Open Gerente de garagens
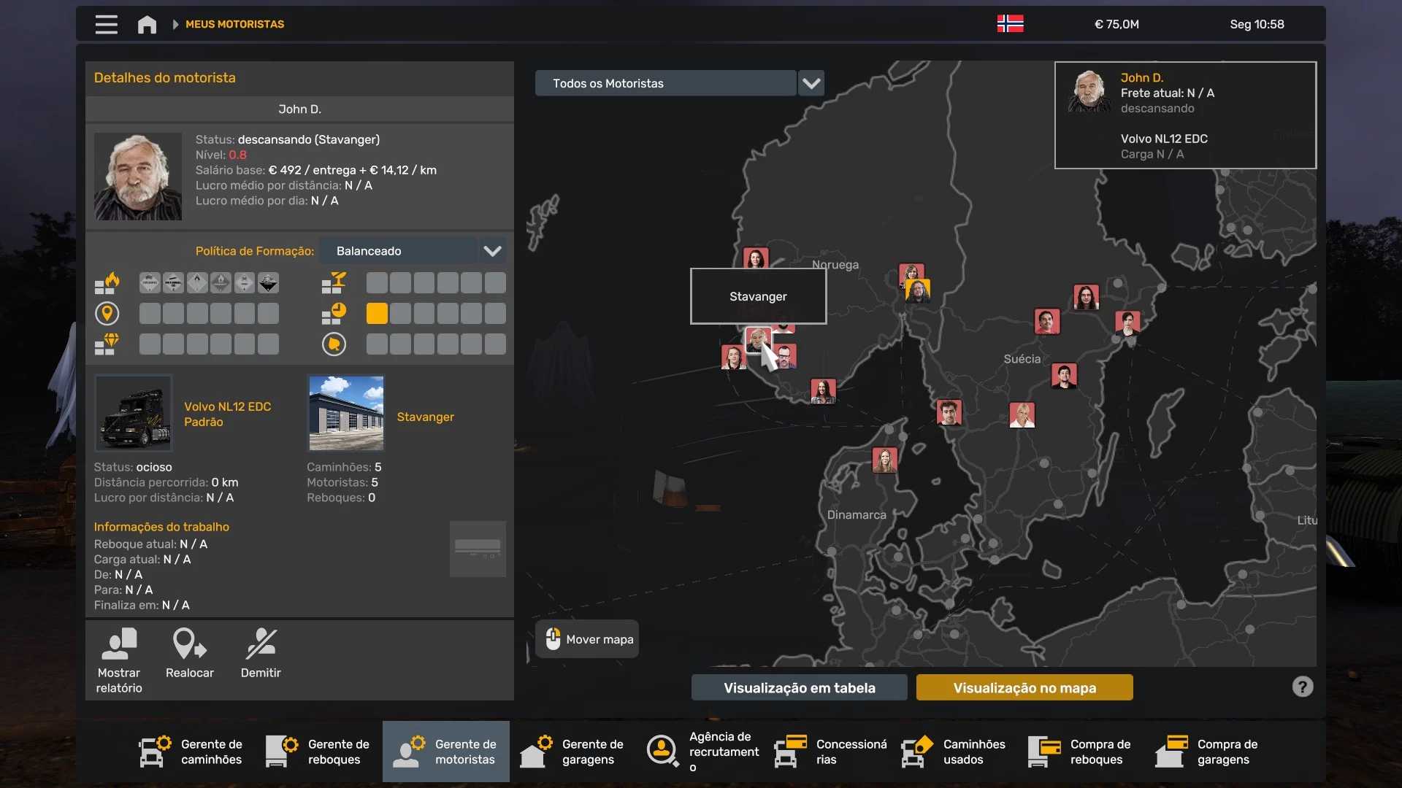Viewport: 1402px width, 788px height. (x=572, y=752)
